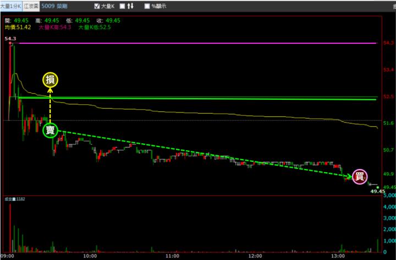Uncheck the 大量K checkbox
Image resolution: width=396 pixels, height=260 pixels.
[97, 7]
